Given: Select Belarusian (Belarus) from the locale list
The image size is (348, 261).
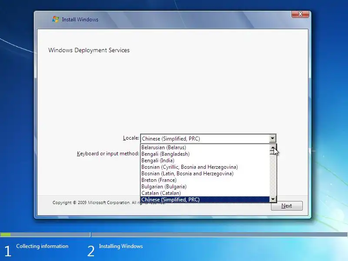Looking at the screenshot, I should pyautogui.click(x=205, y=147).
